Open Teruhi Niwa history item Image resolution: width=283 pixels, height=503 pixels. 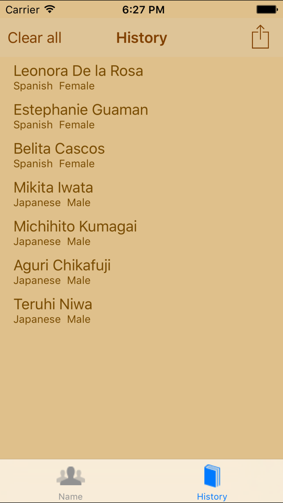click(x=53, y=304)
